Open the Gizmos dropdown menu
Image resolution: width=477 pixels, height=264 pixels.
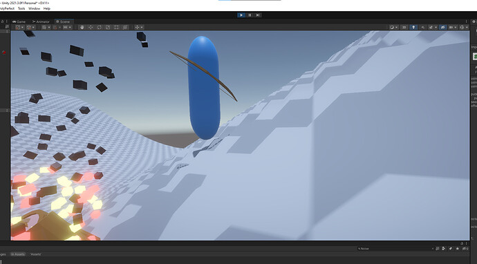tap(464, 27)
